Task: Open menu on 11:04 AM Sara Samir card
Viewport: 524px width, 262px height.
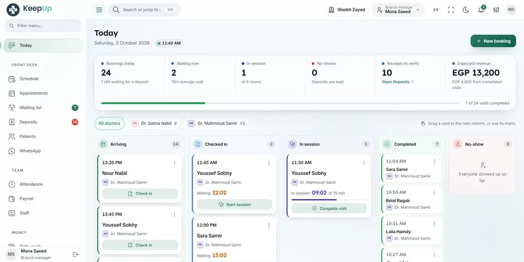Action: click(x=434, y=161)
